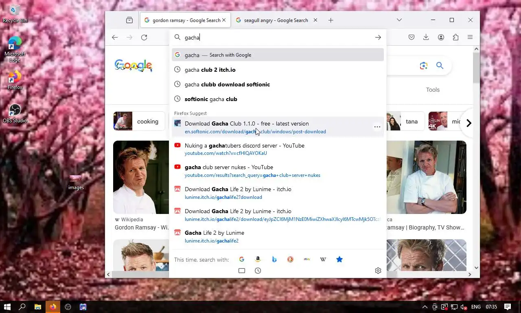The height and width of the screenshot is (313, 521).
Task: Save page to Pocket
Action: pyautogui.click(x=412, y=37)
